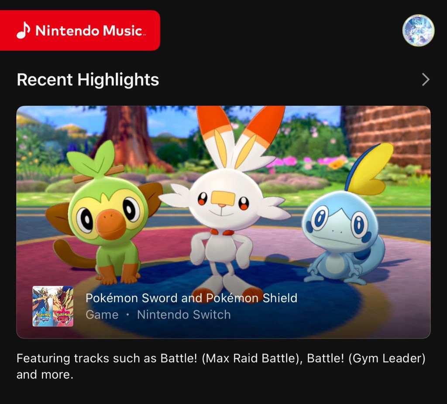The width and height of the screenshot is (447, 404).
Task: Tap Grookey in the highlight banner
Action: tap(104, 214)
